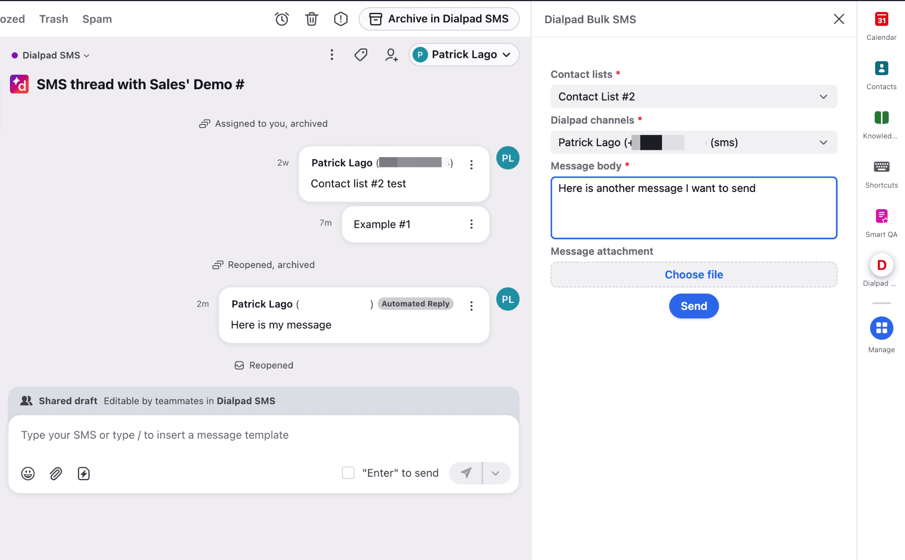Viewport: 905px width, 560px height.
Task: Click 'Assigned to you, archived' status text
Action: 271,124
